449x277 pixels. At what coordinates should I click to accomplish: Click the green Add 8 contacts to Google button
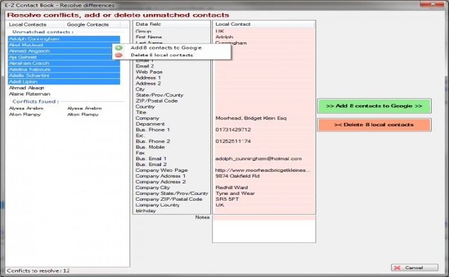[374, 106]
